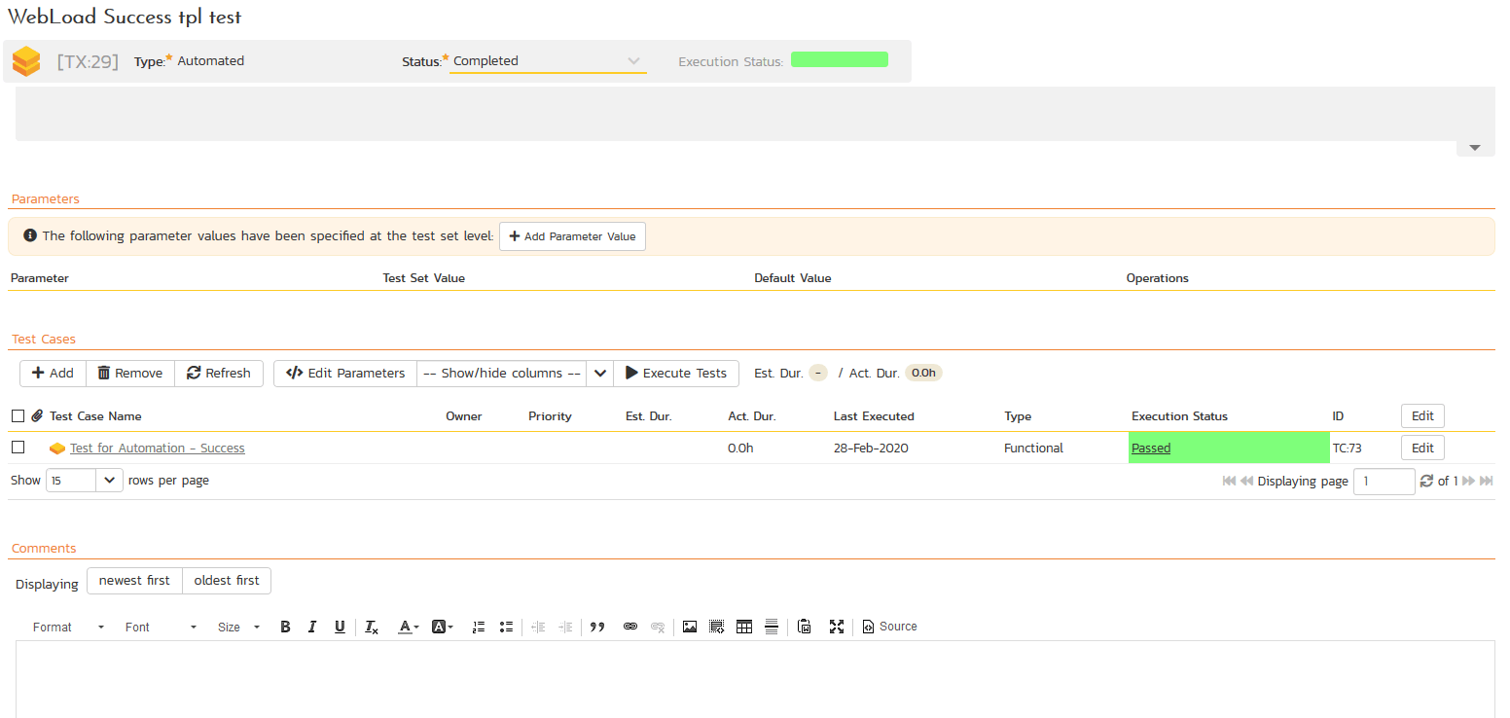Image resolution: width=1510 pixels, height=718 pixels.
Task: Click into the comment text area
Action: click(x=755, y=679)
